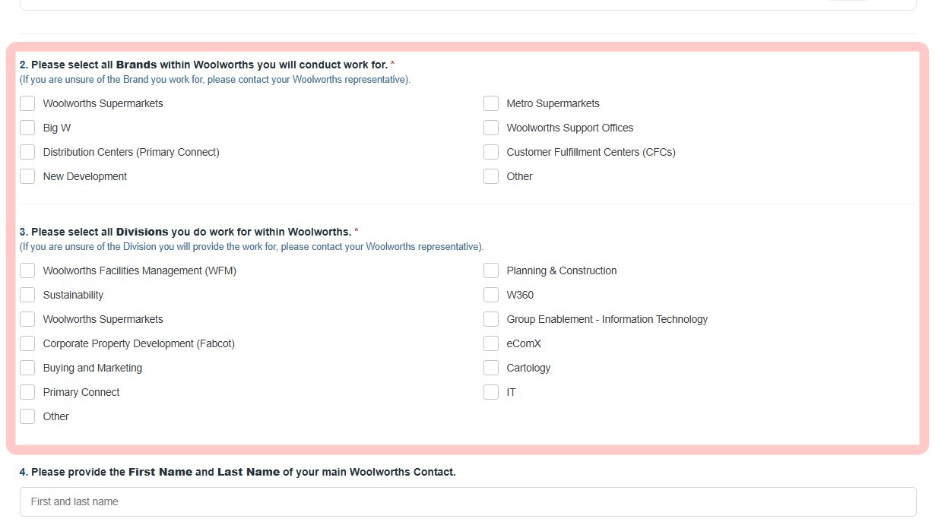The width and height of the screenshot is (935, 525).
Task: Select Customer Fulfillment Centers (CFCs) checkbox
Action: coord(491,152)
